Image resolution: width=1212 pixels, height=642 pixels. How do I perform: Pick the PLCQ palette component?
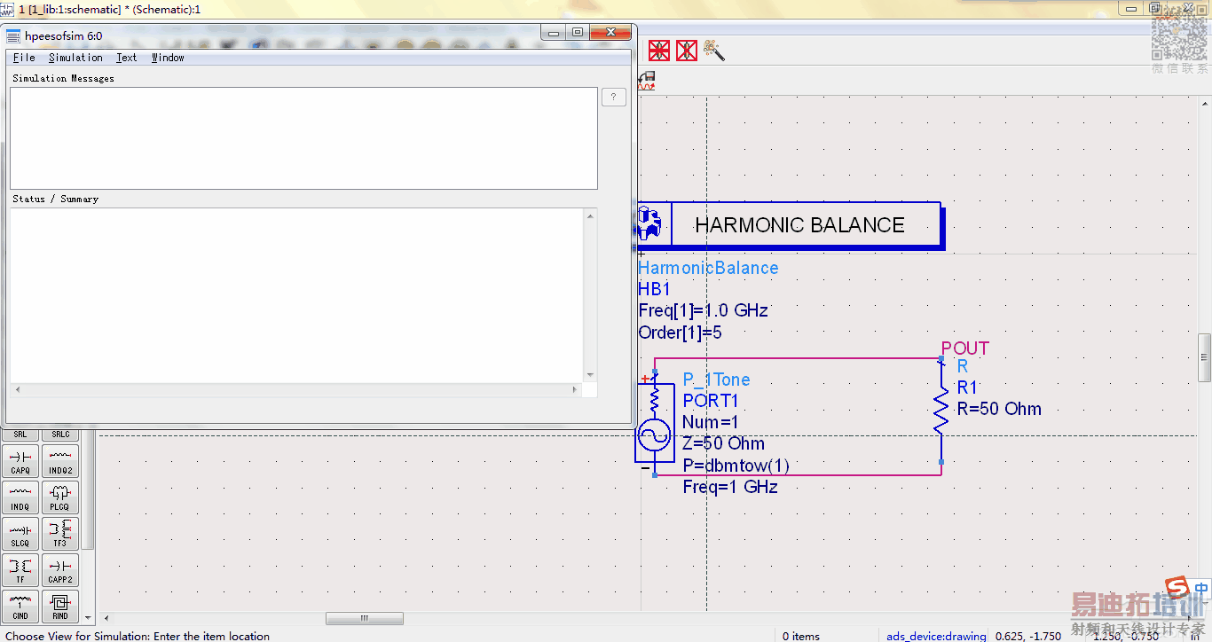coord(60,497)
